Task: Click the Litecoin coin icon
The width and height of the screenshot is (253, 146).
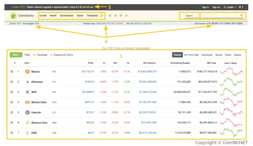Action: pos(28,112)
